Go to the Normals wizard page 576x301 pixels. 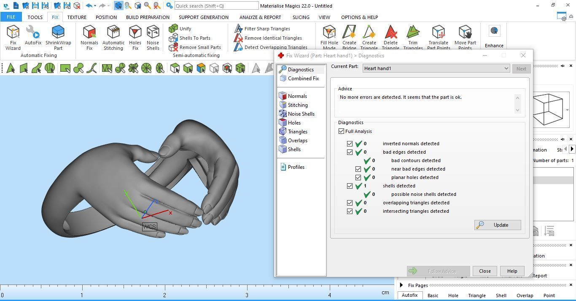(x=293, y=96)
